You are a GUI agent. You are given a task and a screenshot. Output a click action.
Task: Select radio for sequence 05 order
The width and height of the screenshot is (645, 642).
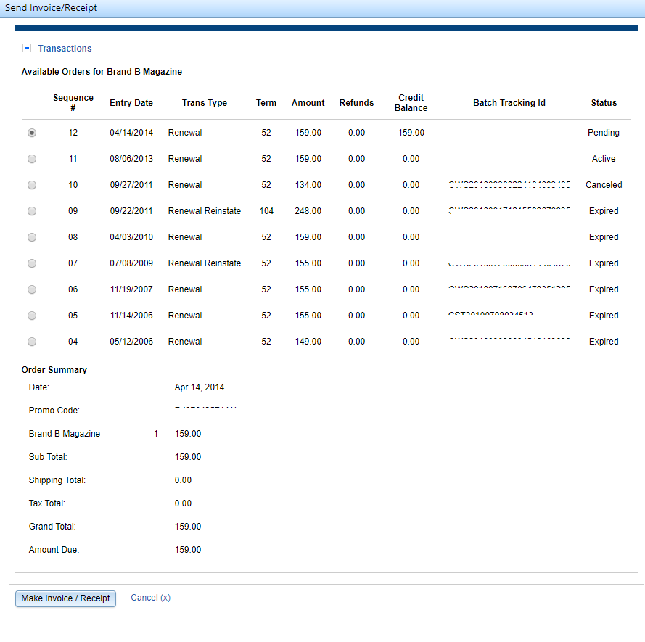[x=31, y=316]
